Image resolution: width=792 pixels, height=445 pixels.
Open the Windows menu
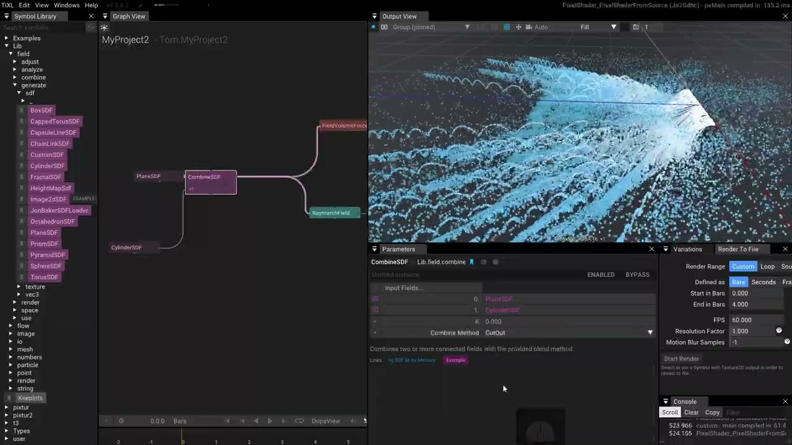(67, 5)
